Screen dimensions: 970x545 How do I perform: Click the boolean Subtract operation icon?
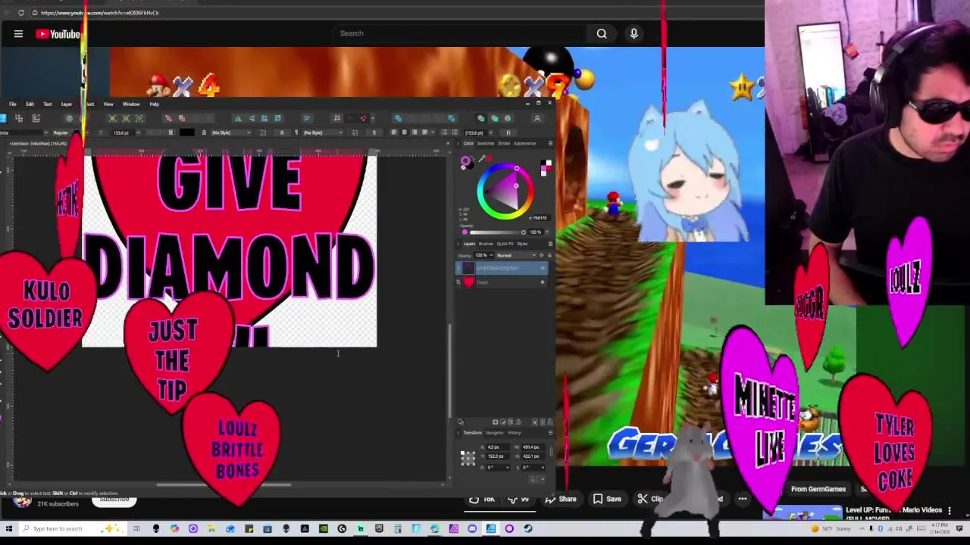(411, 118)
